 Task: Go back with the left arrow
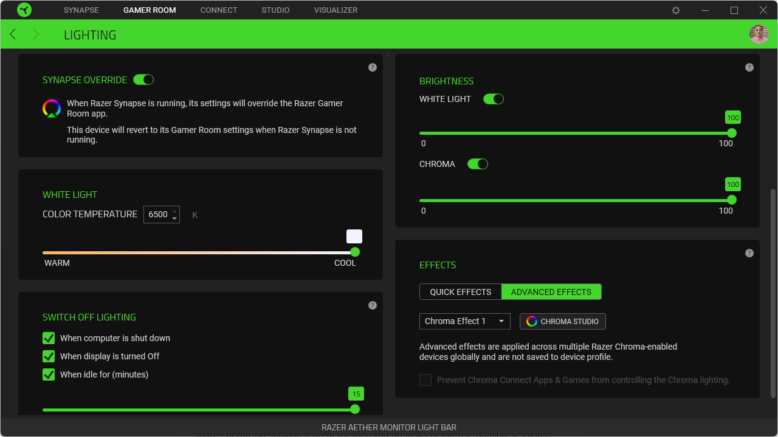(x=13, y=34)
